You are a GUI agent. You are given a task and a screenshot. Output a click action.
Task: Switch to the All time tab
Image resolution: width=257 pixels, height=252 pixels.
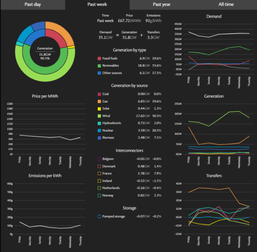pos(226,4)
